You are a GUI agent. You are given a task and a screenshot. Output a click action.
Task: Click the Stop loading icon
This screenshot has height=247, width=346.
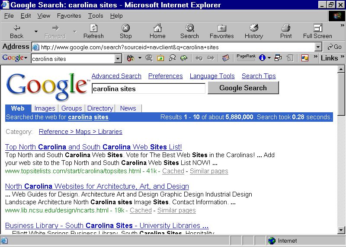[x=125, y=32]
